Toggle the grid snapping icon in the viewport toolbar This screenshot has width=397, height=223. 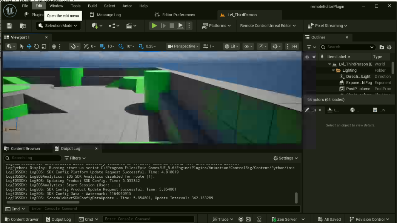point(103,46)
